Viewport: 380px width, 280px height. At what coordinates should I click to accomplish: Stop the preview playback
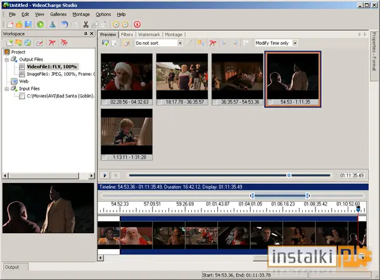(x=116, y=175)
